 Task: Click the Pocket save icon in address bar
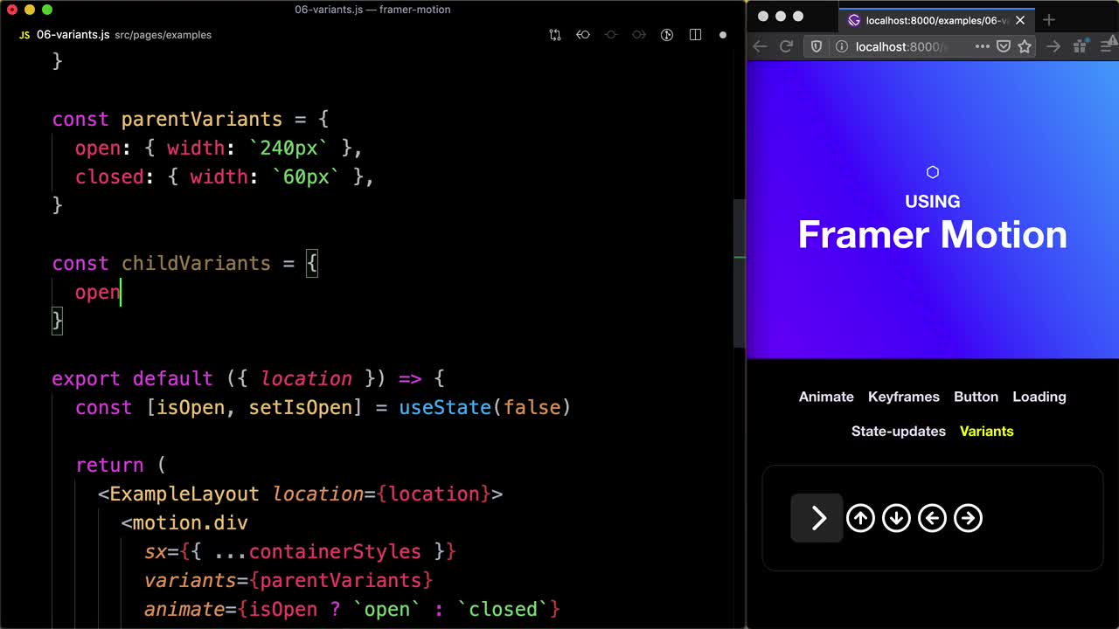tap(1004, 47)
